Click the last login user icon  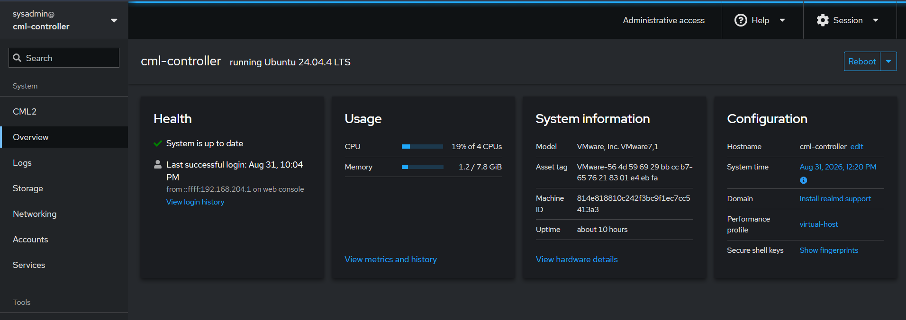[x=158, y=165]
